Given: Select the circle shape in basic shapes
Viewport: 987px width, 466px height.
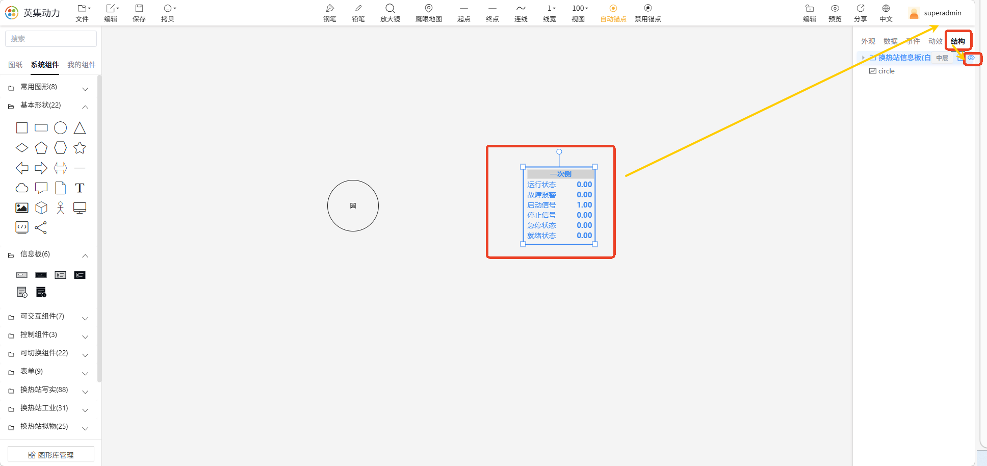Looking at the screenshot, I should pyautogui.click(x=61, y=127).
